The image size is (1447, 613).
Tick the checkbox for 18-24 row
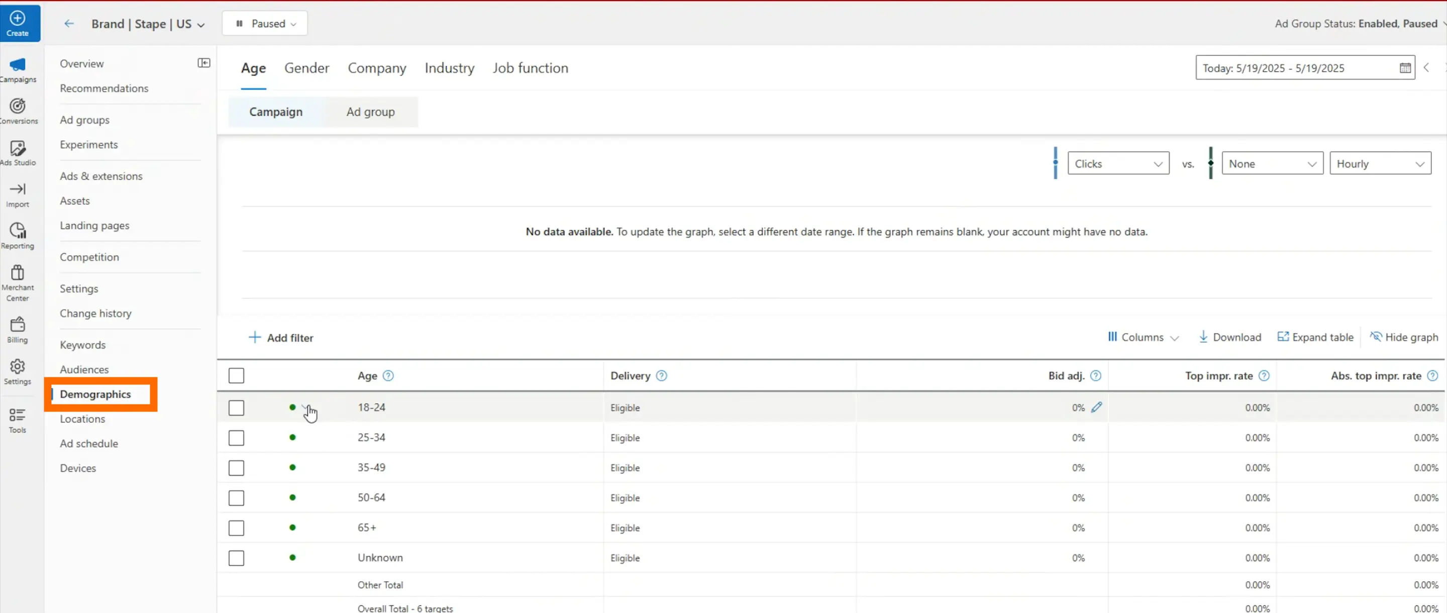237,407
